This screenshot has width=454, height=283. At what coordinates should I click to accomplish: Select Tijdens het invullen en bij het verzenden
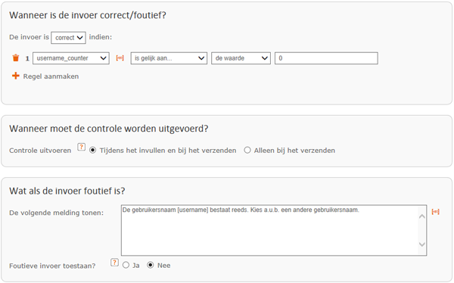[92, 150]
